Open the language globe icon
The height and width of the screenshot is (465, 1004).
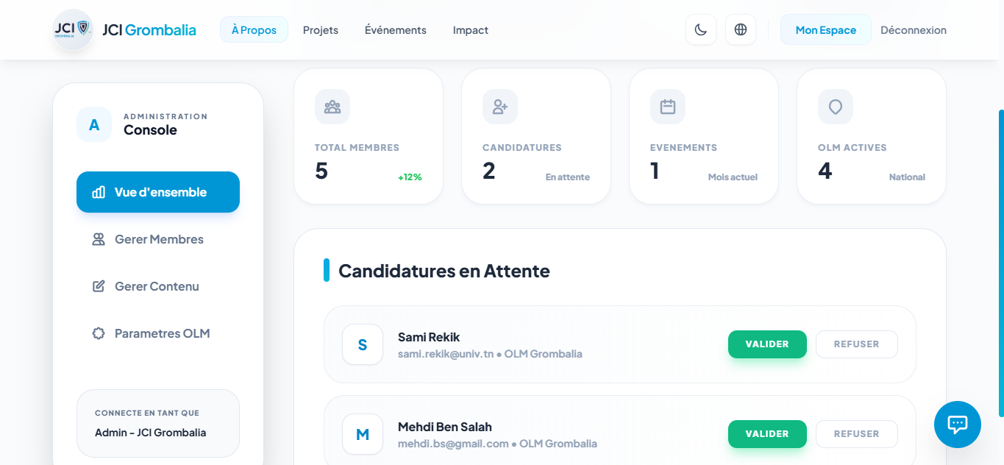click(x=741, y=30)
